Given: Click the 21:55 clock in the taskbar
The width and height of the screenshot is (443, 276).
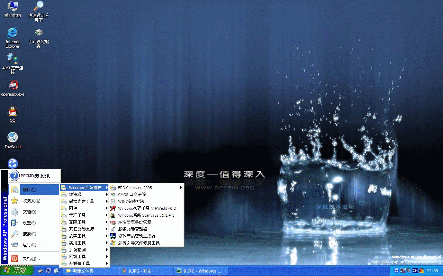Looking at the screenshot, I should [432, 271].
